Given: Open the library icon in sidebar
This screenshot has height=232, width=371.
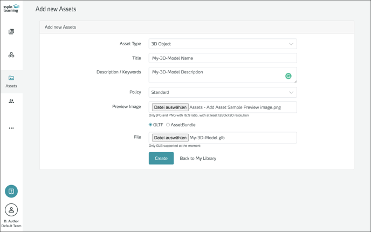Looking at the screenshot, I should [x=11, y=32].
